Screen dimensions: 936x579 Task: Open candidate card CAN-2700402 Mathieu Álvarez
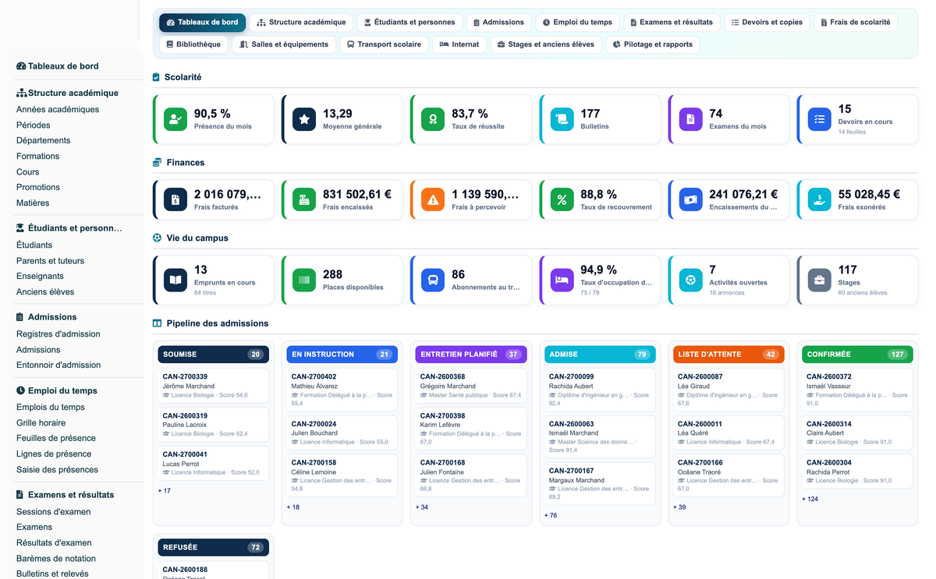[342, 390]
